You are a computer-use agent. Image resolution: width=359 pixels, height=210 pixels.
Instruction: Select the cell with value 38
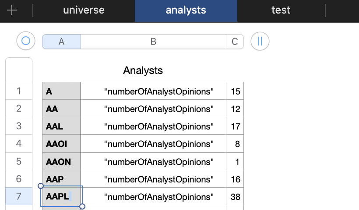click(x=235, y=196)
